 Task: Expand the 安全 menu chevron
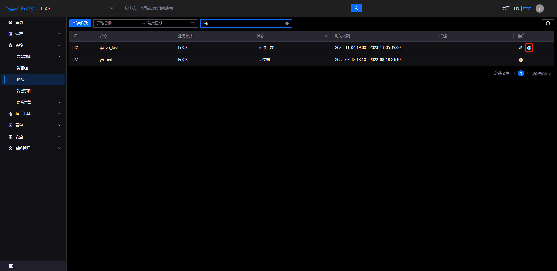click(59, 137)
